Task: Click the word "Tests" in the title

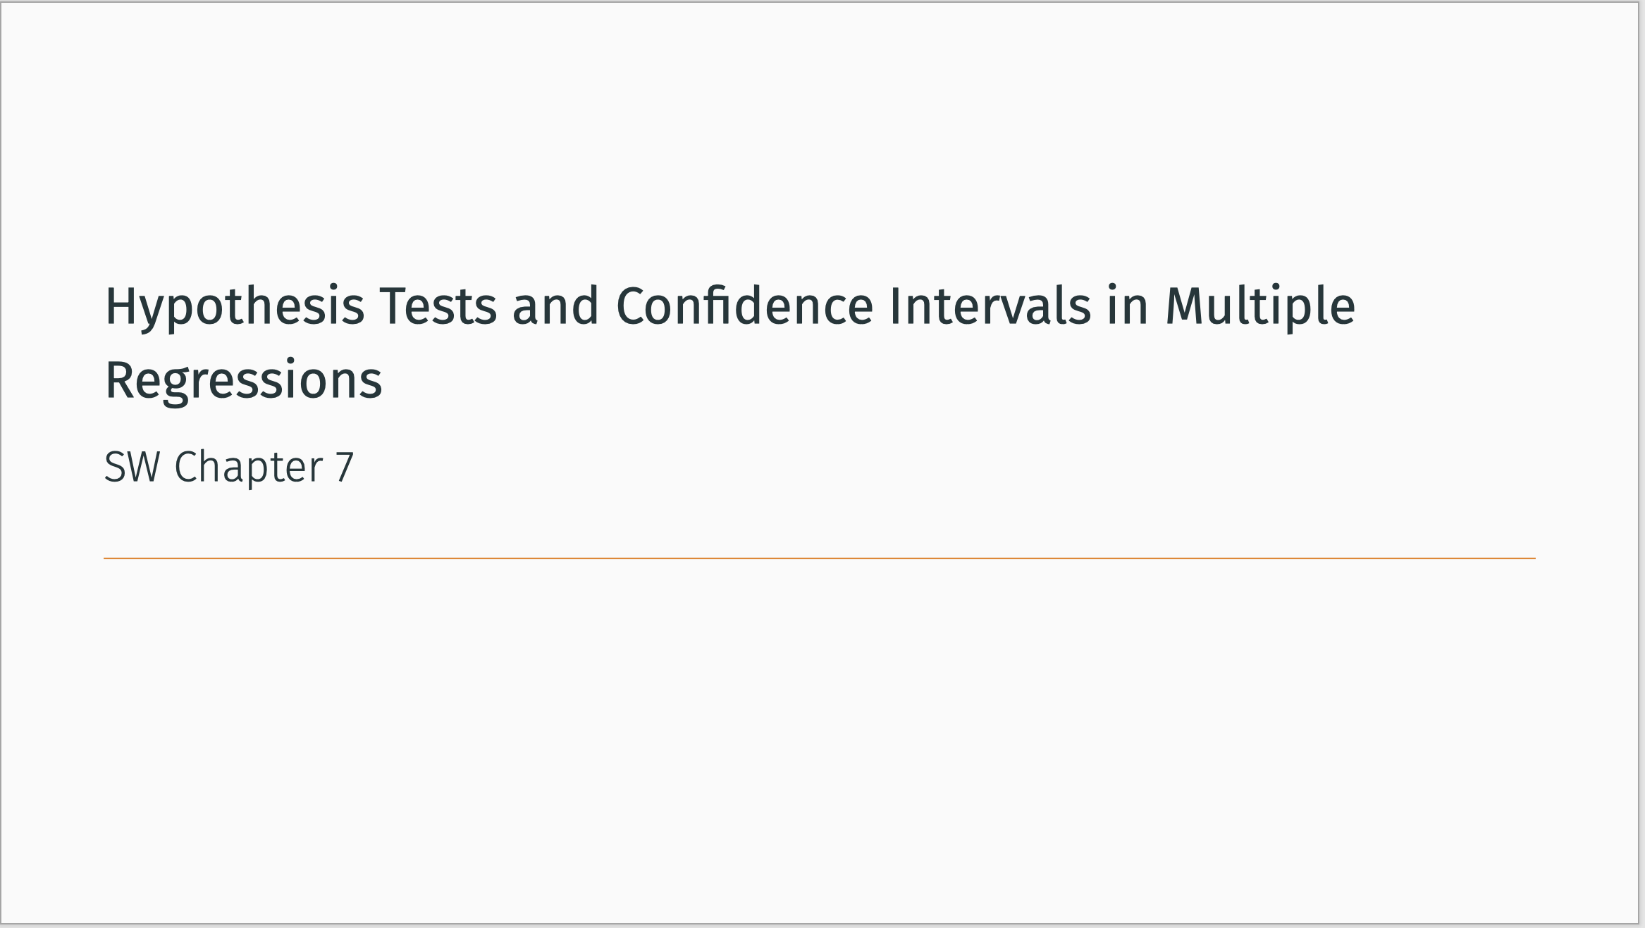Action: click(438, 307)
